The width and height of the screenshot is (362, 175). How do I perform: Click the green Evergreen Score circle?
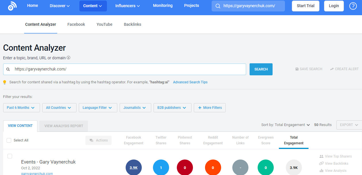[266, 168]
